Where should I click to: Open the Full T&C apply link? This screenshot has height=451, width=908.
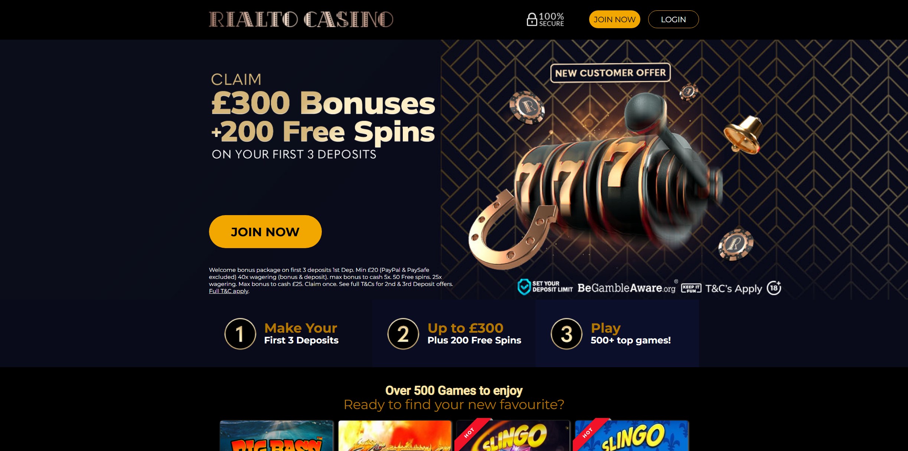pos(229,291)
